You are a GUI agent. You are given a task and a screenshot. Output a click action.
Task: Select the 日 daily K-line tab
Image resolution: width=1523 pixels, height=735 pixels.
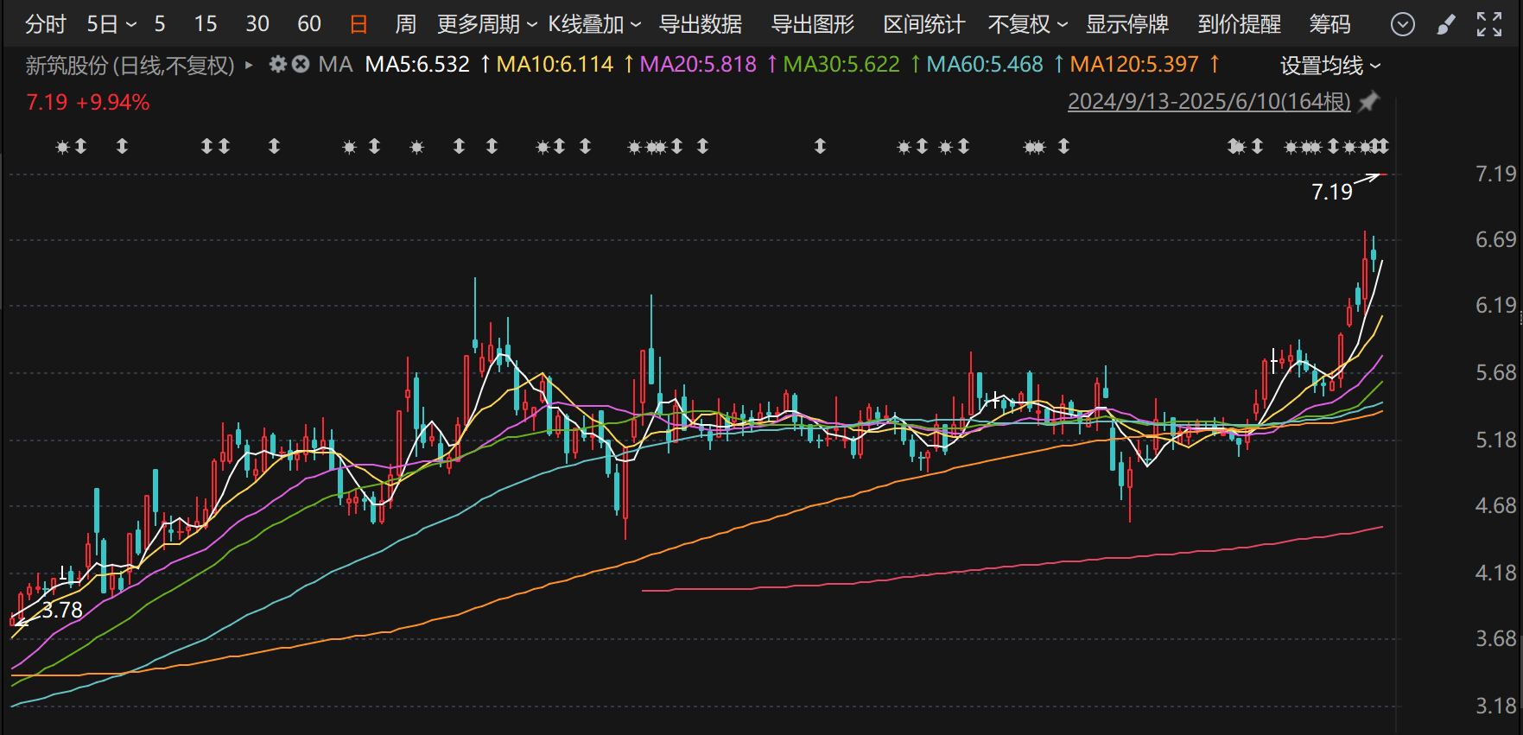click(359, 24)
